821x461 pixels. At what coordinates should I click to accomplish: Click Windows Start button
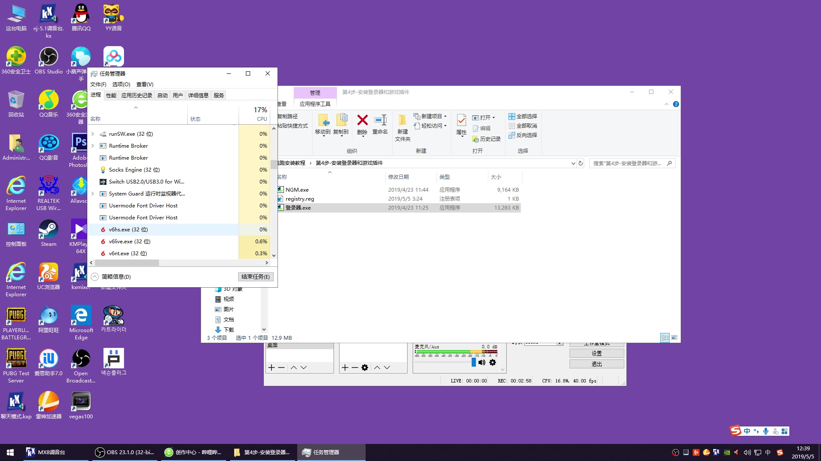coord(10,452)
